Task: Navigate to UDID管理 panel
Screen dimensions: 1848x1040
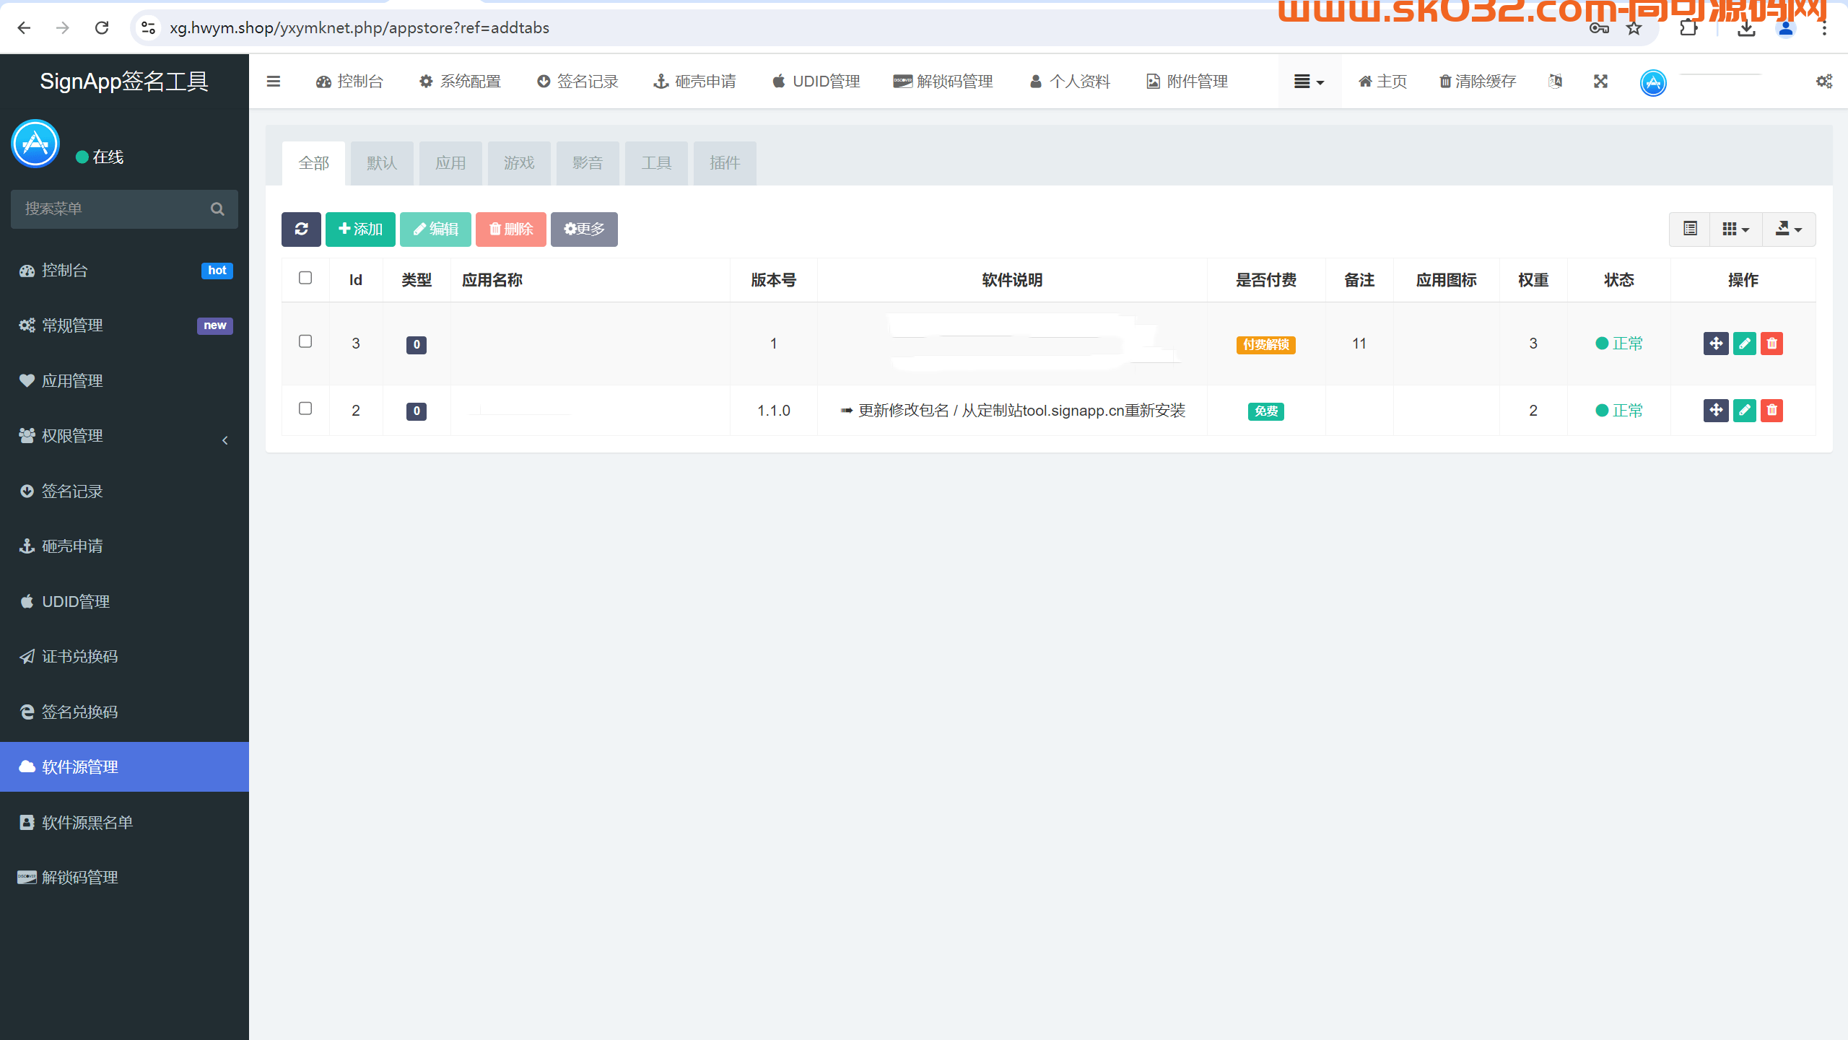Action: (x=76, y=601)
